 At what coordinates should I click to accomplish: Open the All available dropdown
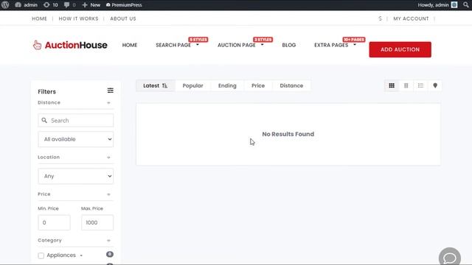tap(75, 139)
